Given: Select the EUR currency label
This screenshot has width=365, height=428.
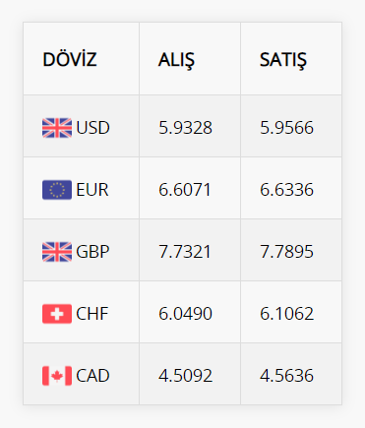Looking at the screenshot, I should [x=92, y=190].
